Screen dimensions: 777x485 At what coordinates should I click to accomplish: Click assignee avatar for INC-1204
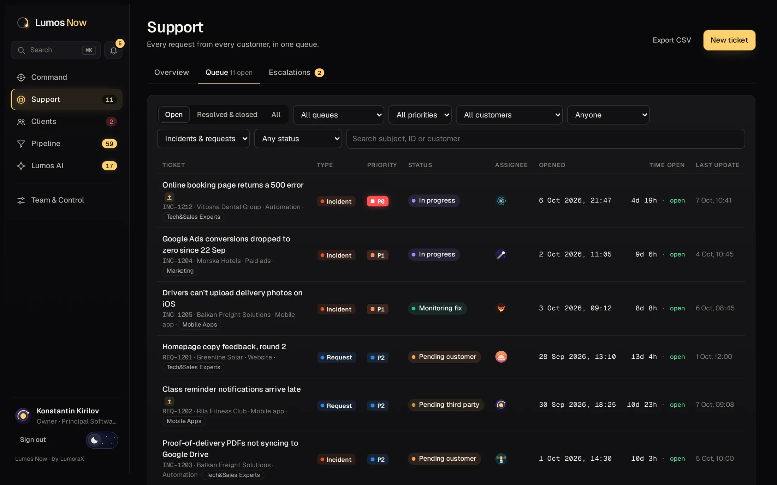(x=501, y=255)
